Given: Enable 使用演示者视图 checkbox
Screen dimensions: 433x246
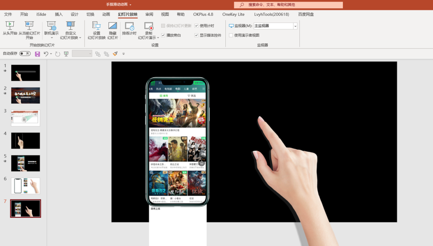Looking at the screenshot, I should pos(231,35).
